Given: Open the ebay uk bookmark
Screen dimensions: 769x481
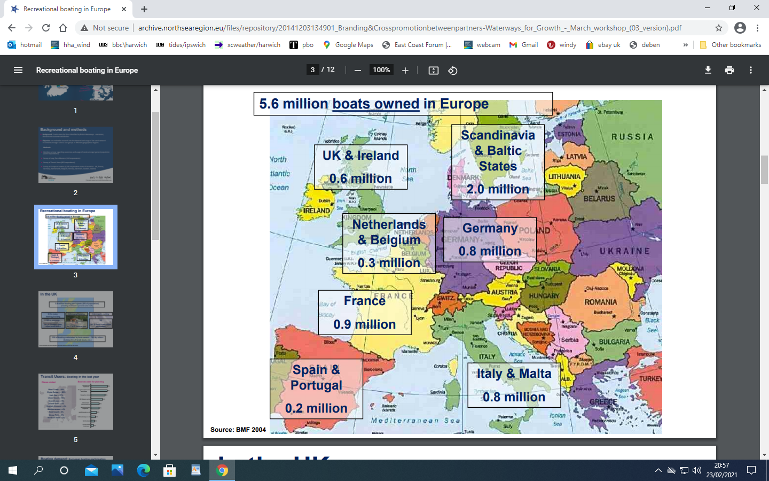Looking at the screenshot, I should (x=603, y=45).
